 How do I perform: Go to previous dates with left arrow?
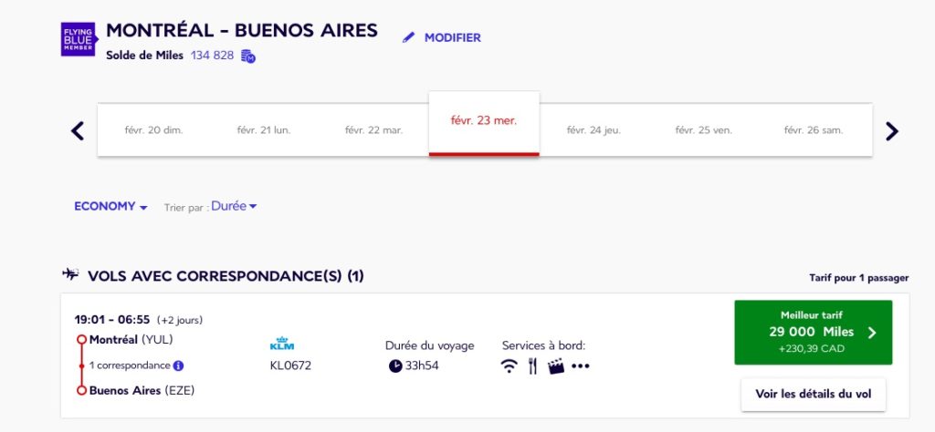(x=78, y=130)
